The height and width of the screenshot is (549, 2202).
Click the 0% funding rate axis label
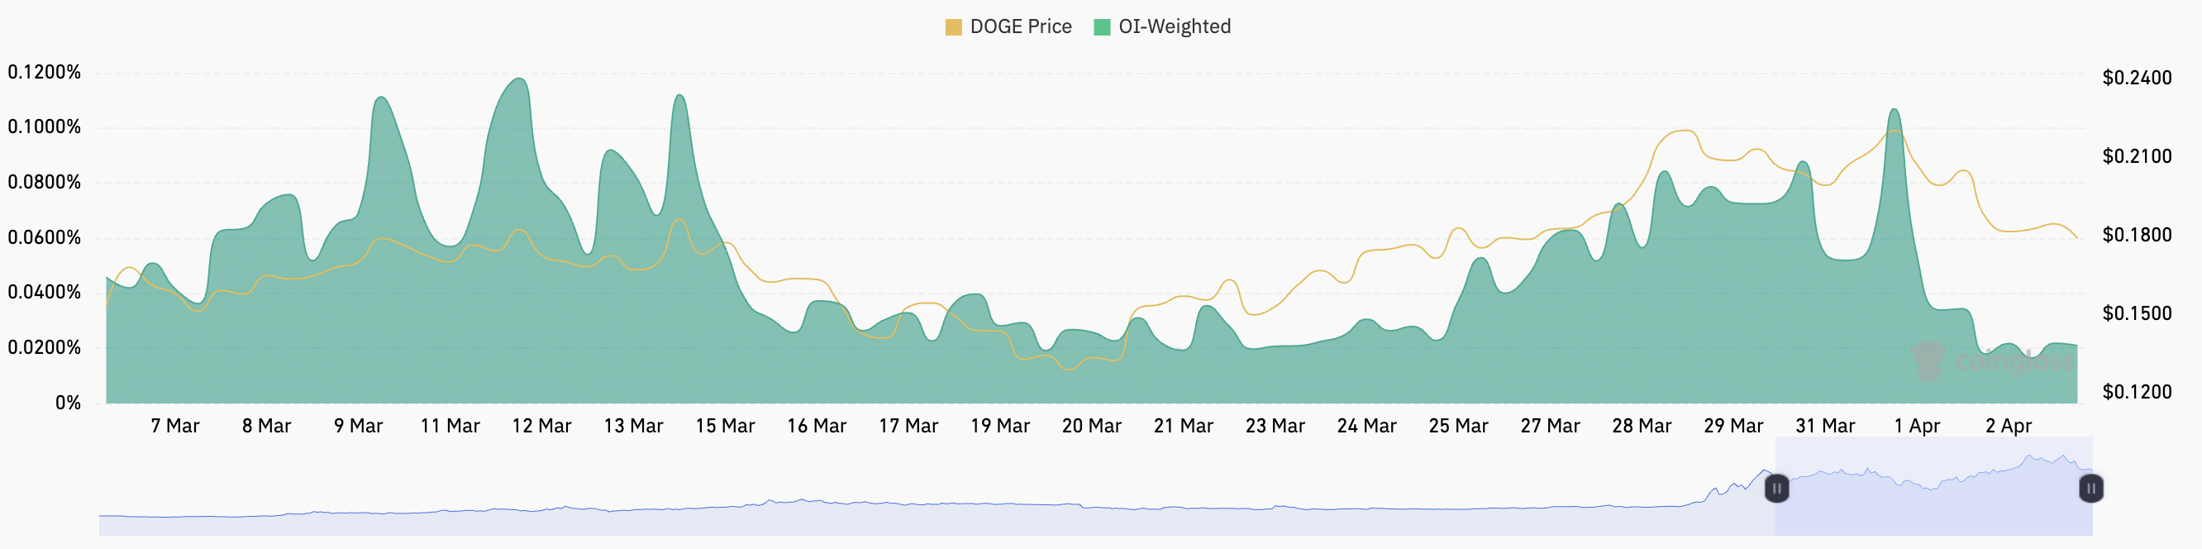(x=68, y=403)
